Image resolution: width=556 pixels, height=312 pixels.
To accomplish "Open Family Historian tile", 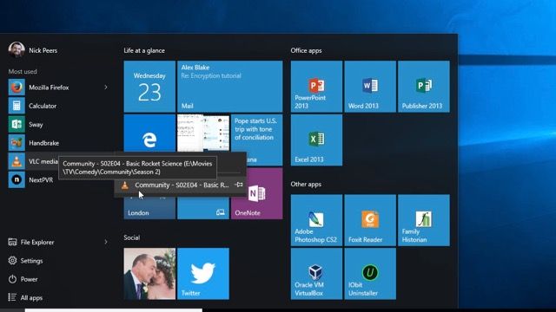I will coord(424,220).
